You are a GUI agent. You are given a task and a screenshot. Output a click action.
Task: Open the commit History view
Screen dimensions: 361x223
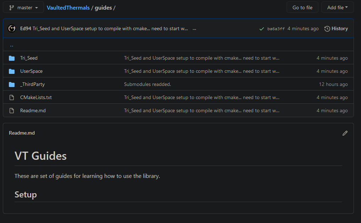coord(339,28)
